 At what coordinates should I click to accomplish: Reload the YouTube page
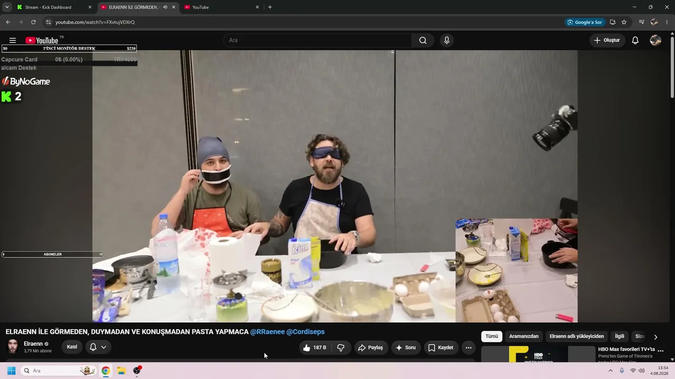tap(33, 22)
